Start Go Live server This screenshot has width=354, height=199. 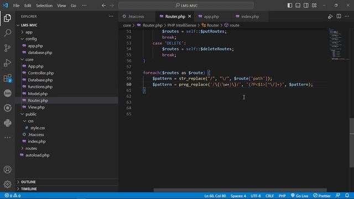300,196
